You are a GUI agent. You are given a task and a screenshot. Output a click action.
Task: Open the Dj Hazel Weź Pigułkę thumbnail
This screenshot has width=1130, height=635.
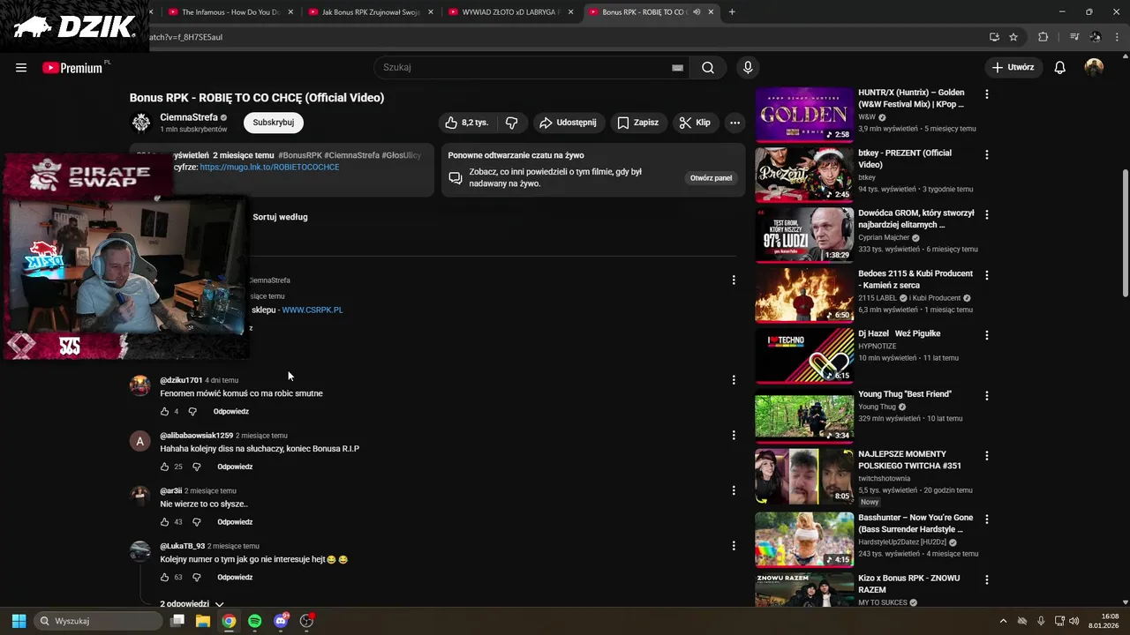click(804, 356)
